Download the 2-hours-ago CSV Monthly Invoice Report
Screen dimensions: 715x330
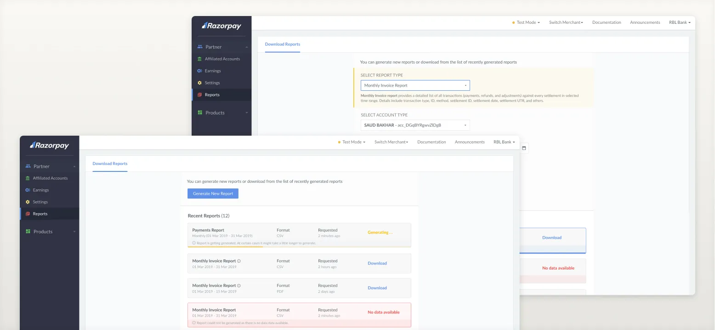tap(377, 264)
